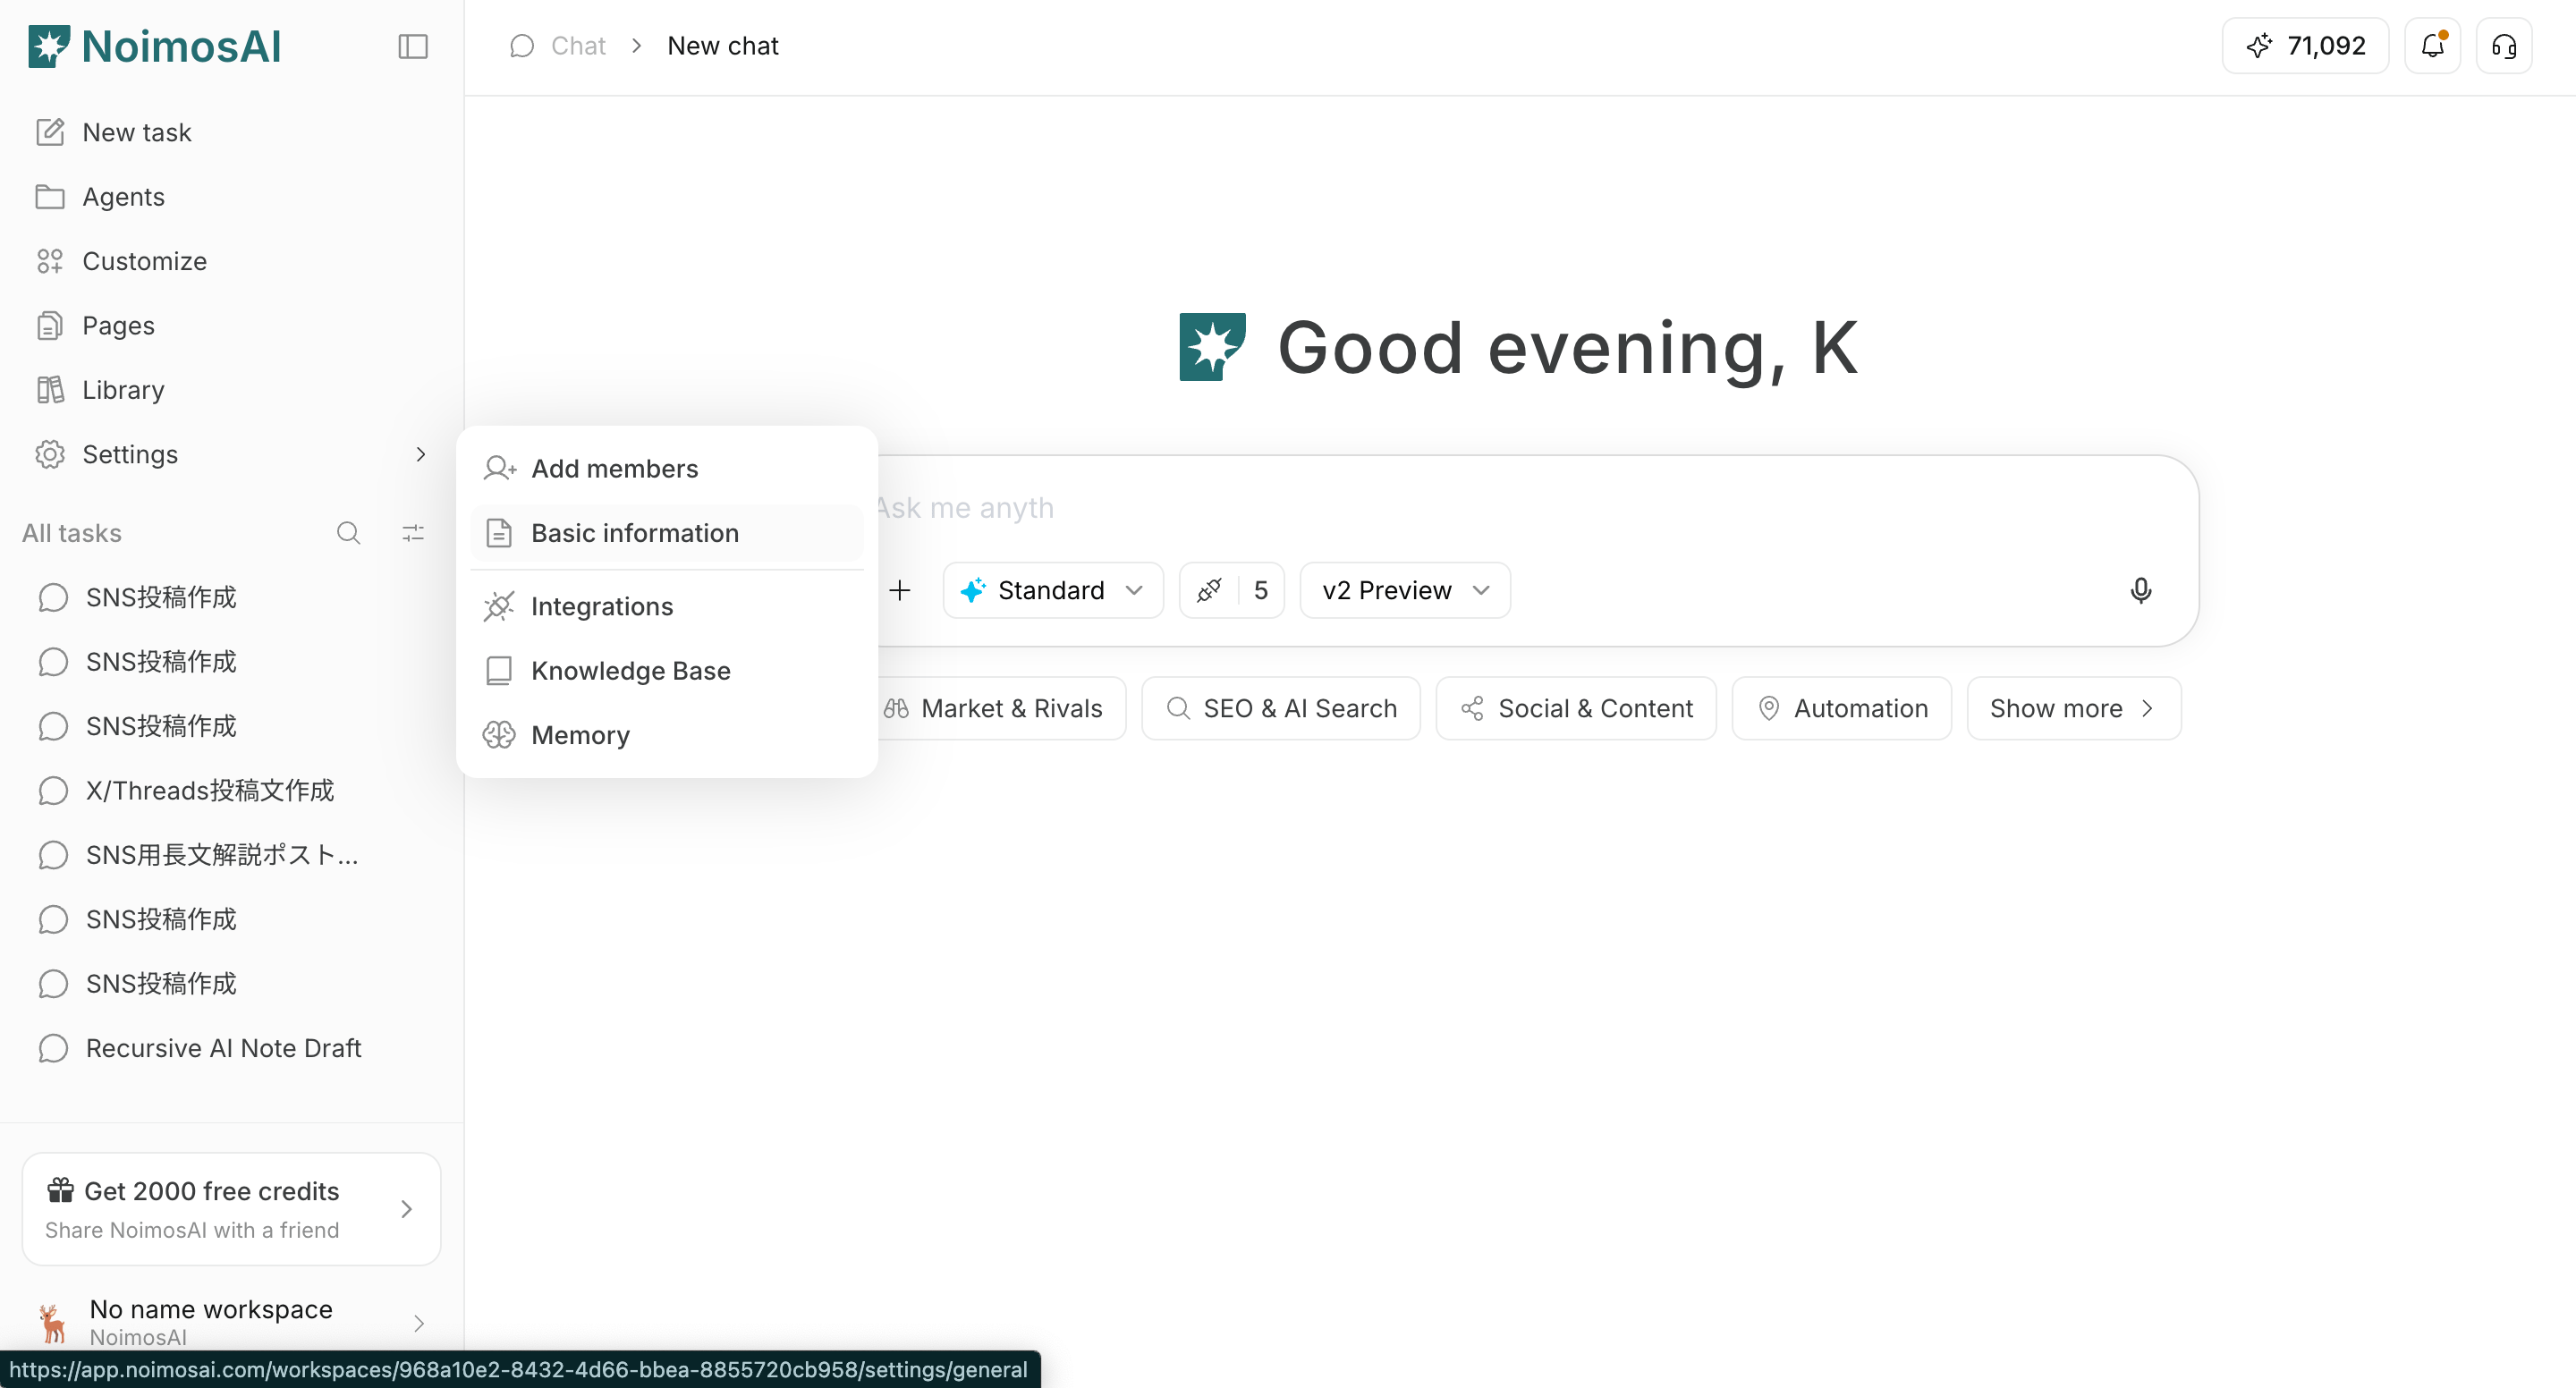Expand the Settings submenu

(231, 454)
